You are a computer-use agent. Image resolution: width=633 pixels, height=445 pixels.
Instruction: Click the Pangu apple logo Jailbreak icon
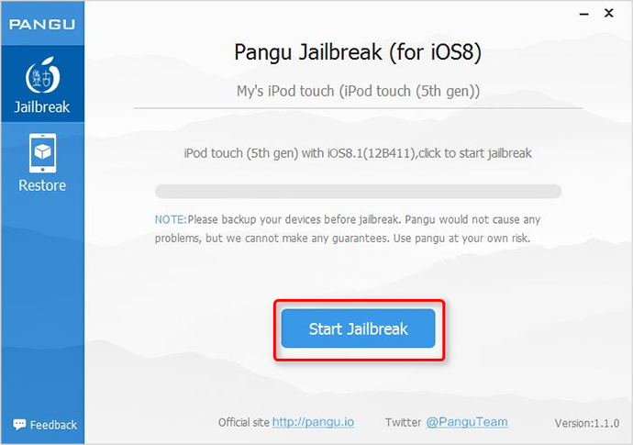[x=42, y=75]
